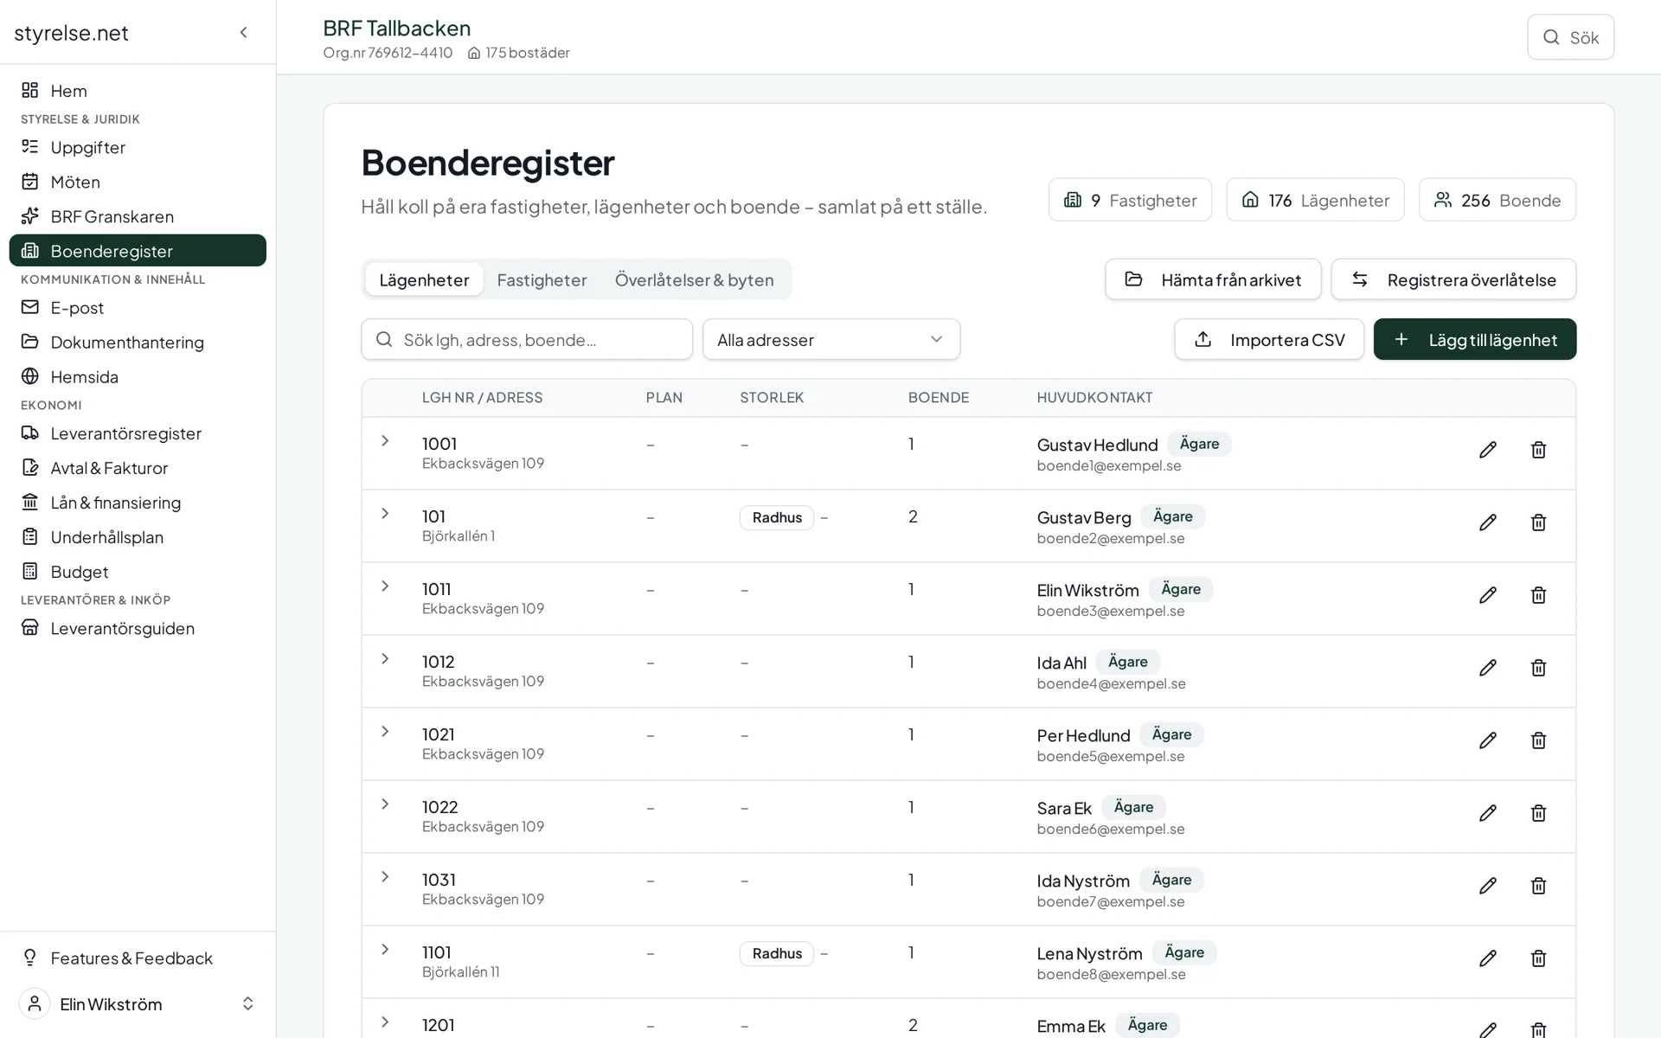
Task: Switch to the Fastigheter tab
Action: coord(542,279)
